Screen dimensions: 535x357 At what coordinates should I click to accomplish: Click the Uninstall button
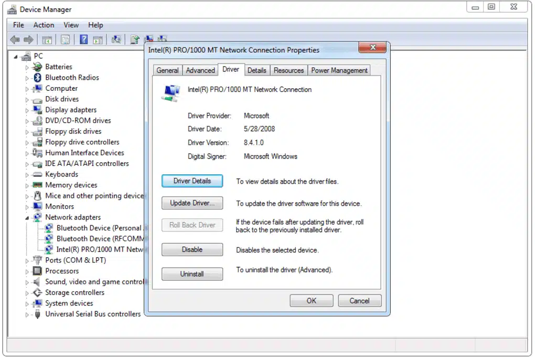pyautogui.click(x=192, y=274)
